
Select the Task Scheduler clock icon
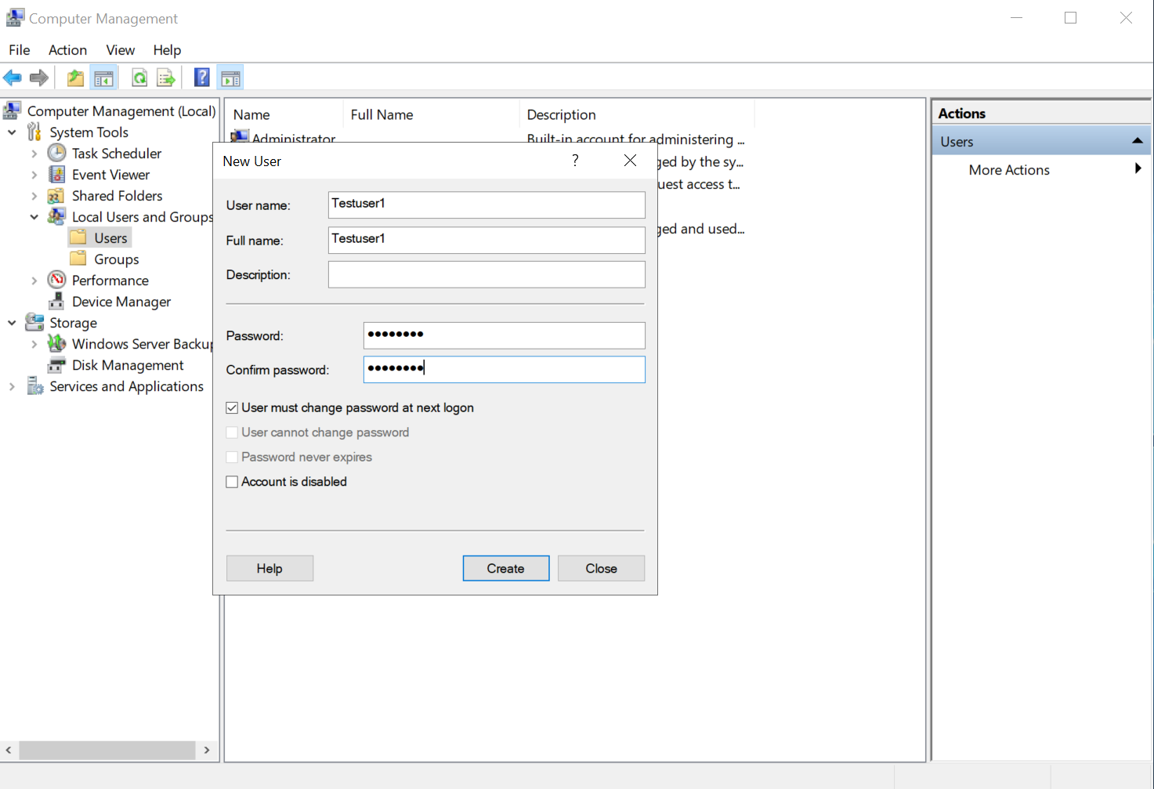point(56,153)
